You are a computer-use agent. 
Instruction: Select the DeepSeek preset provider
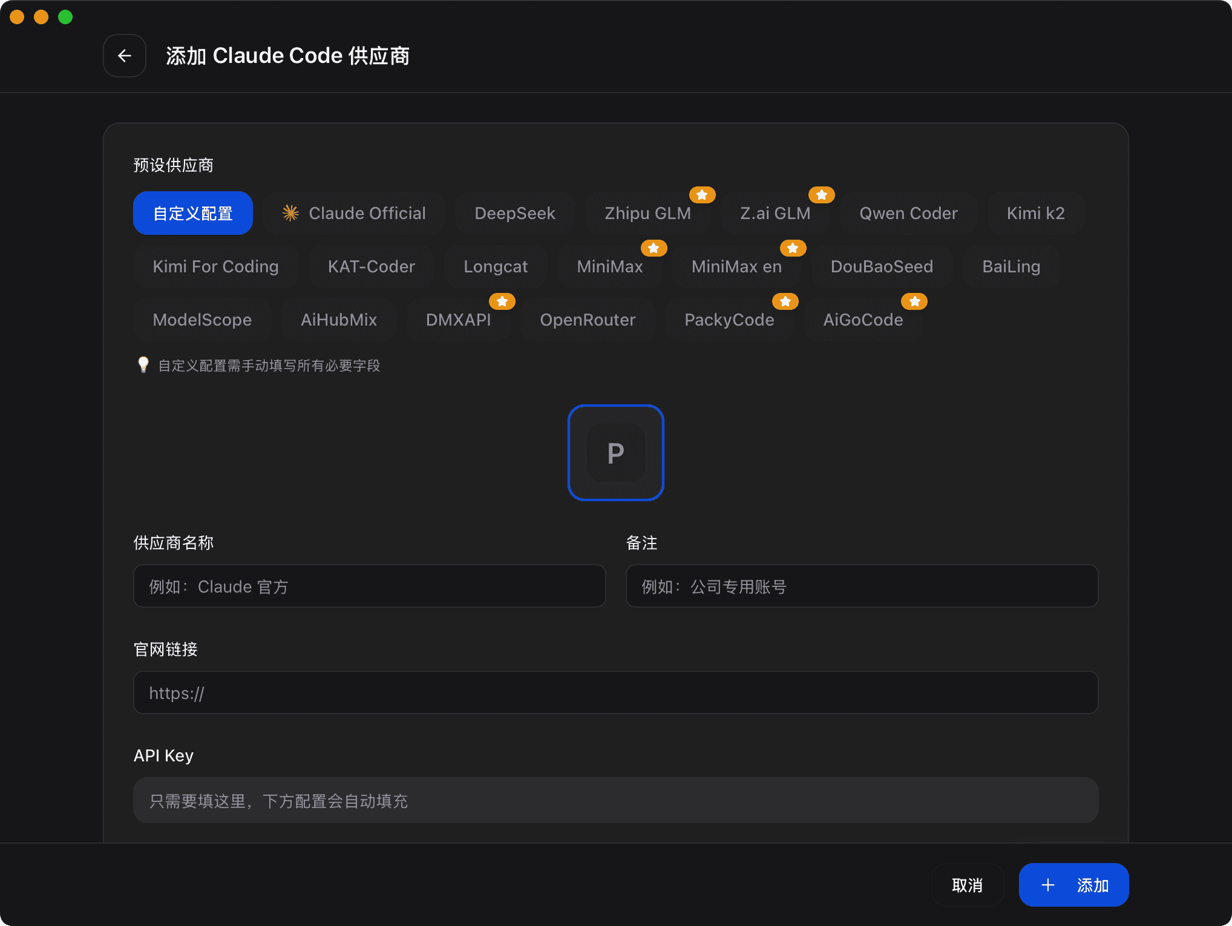click(515, 212)
